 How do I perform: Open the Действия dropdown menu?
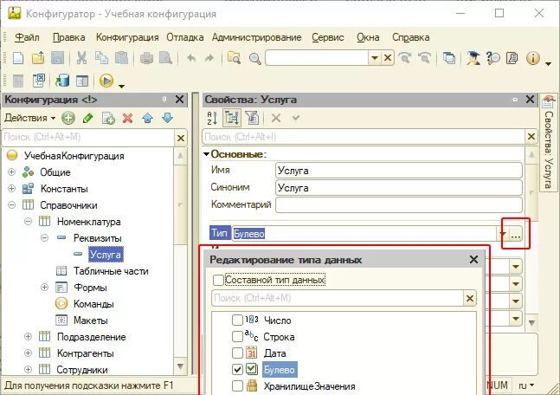tap(30, 118)
